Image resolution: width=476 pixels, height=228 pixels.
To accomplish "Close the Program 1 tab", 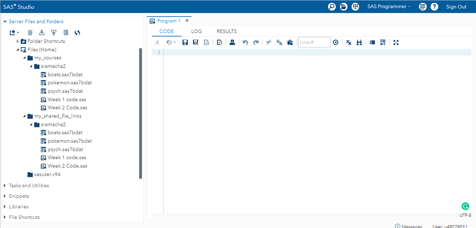I will [x=187, y=21].
